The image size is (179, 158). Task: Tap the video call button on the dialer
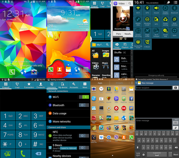[7, 154]
